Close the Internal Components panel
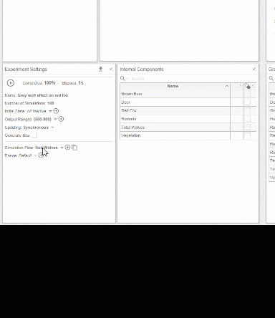The width and height of the screenshot is (275, 318). tap(254, 69)
